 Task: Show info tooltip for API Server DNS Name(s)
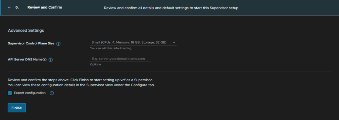[x=51, y=60]
